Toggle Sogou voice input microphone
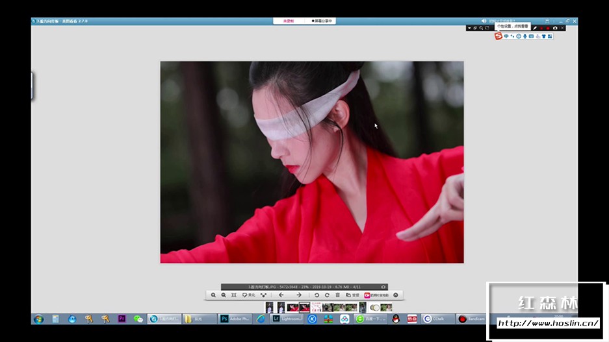609x342 pixels. click(x=525, y=36)
